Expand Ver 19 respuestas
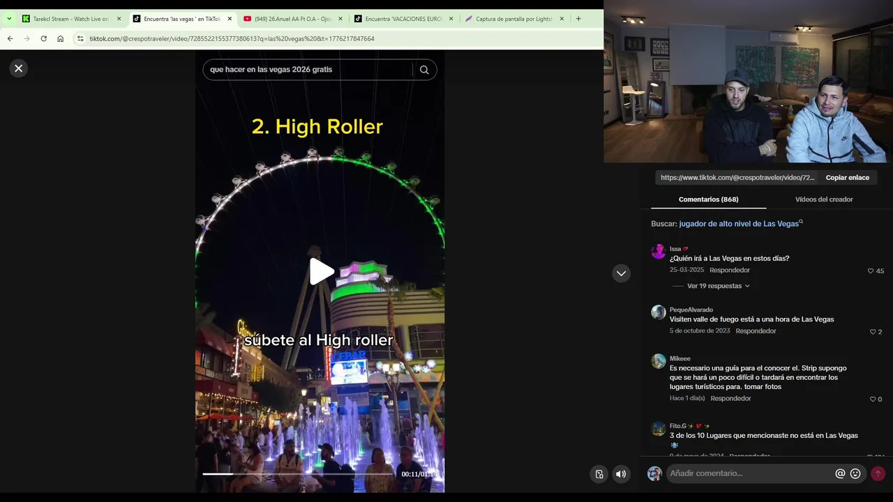This screenshot has width=893, height=502. click(x=718, y=286)
